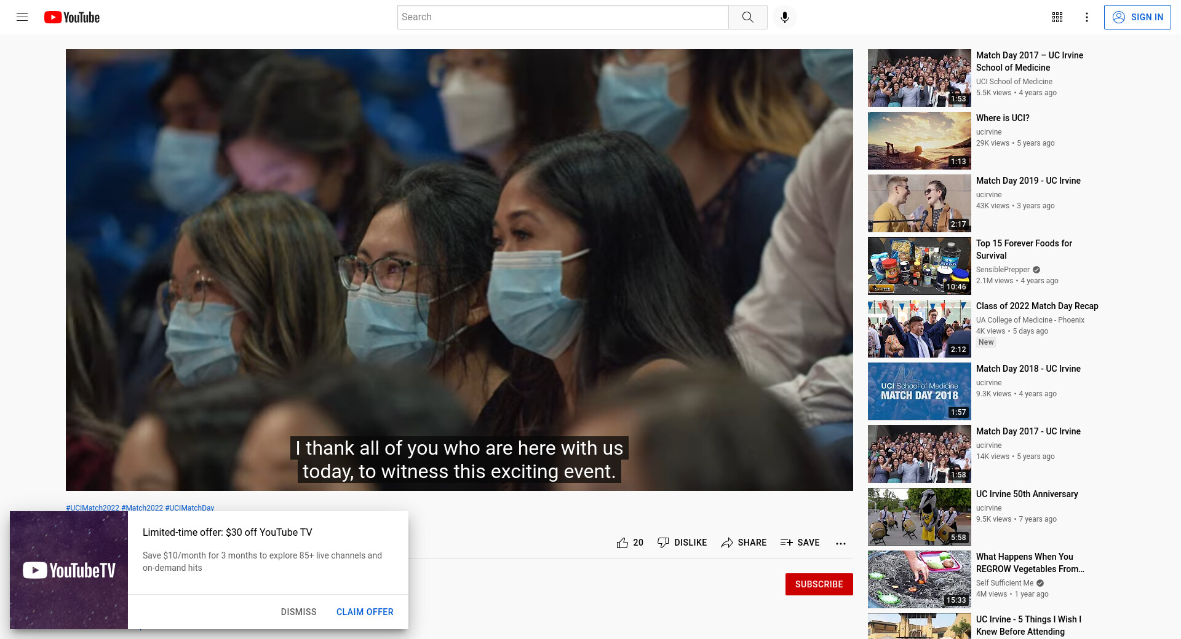
Task: Click 'Limited-time offer: $30 off YouTube TV' heading
Action: [228, 533]
